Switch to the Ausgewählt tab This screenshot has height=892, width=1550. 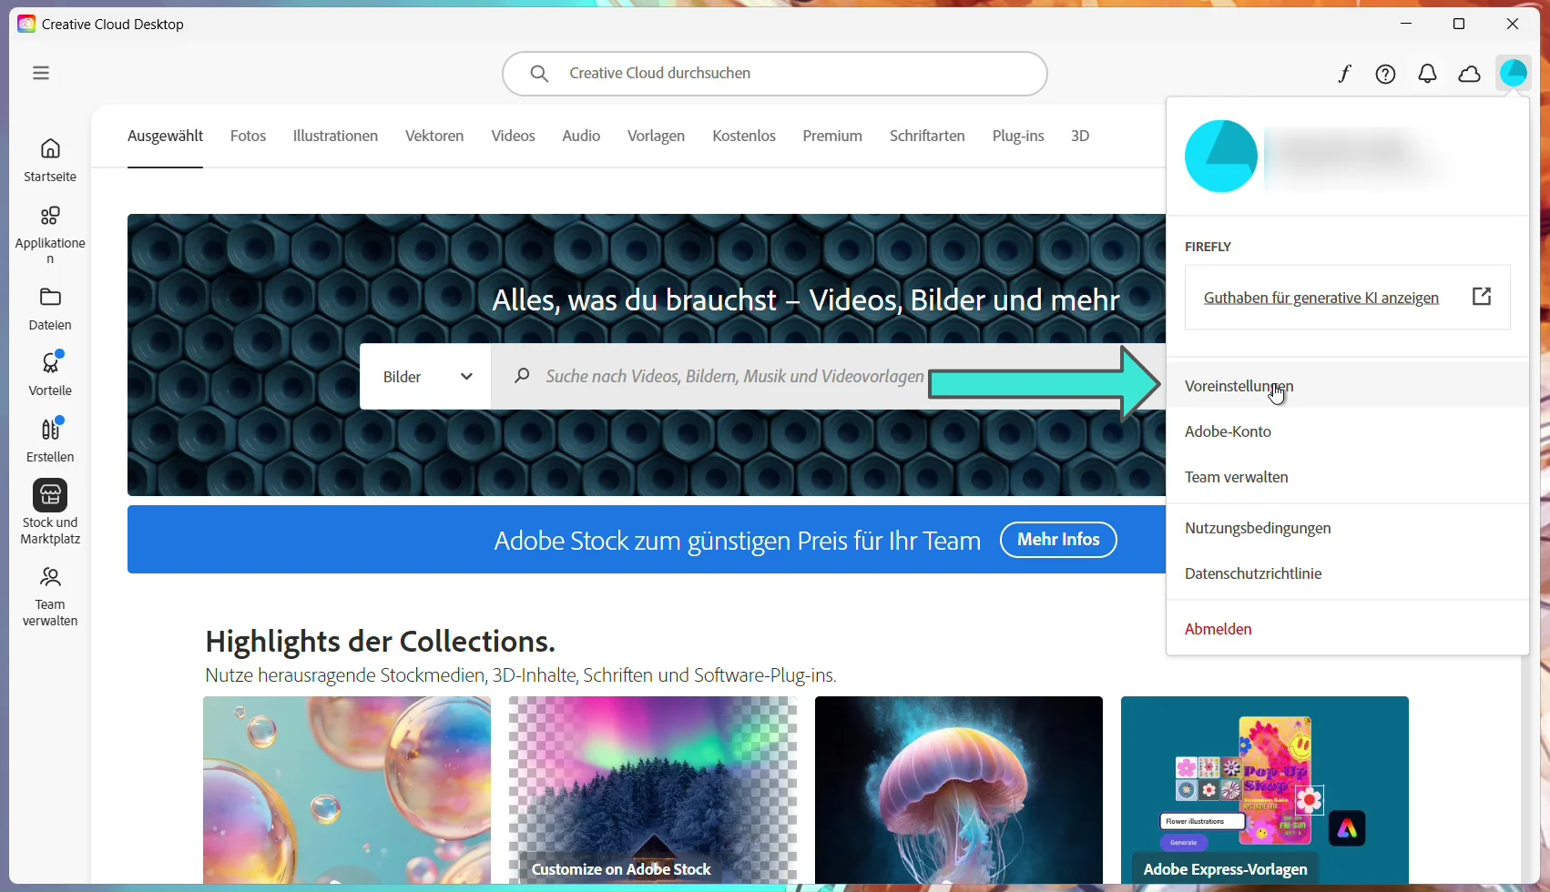[165, 136]
